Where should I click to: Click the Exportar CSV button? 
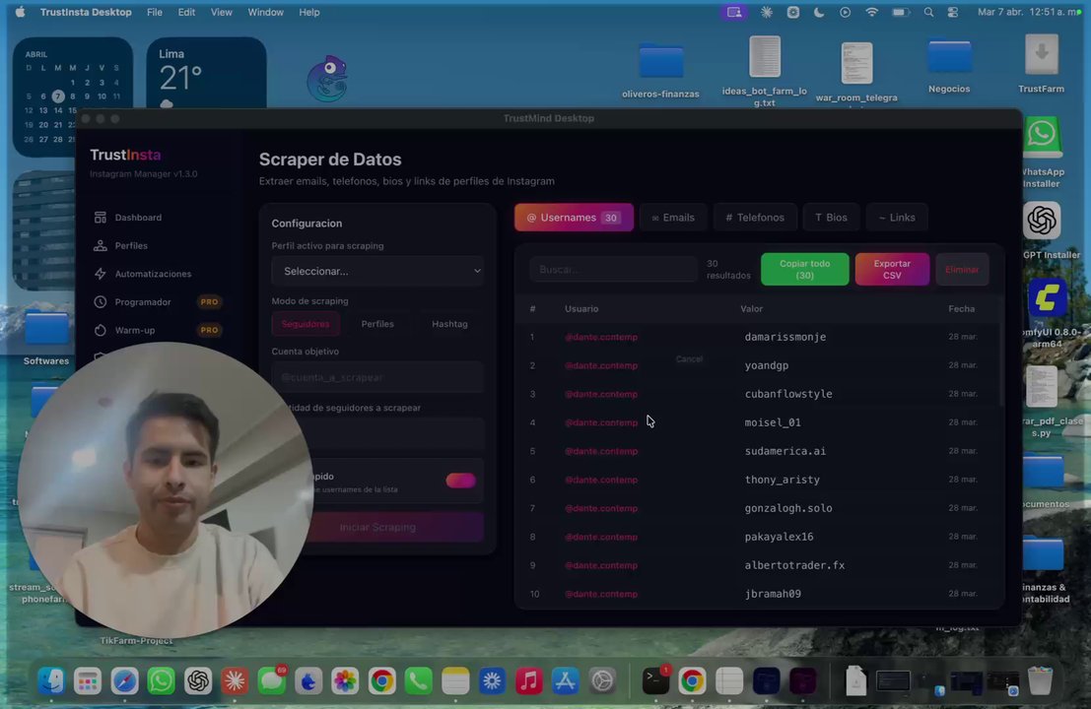click(x=892, y=269)
